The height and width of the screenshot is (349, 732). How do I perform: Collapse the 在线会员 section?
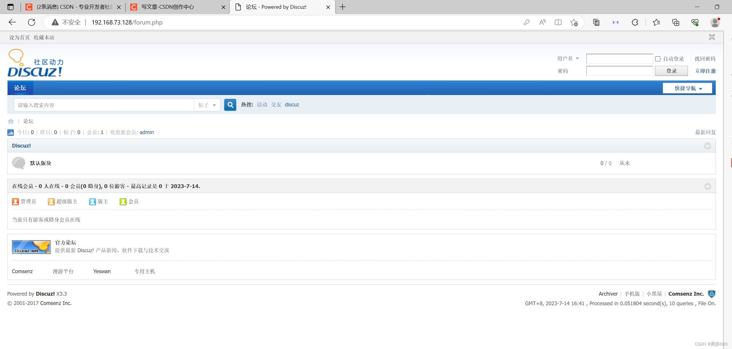pyautogui.click(x=707, y=186)
